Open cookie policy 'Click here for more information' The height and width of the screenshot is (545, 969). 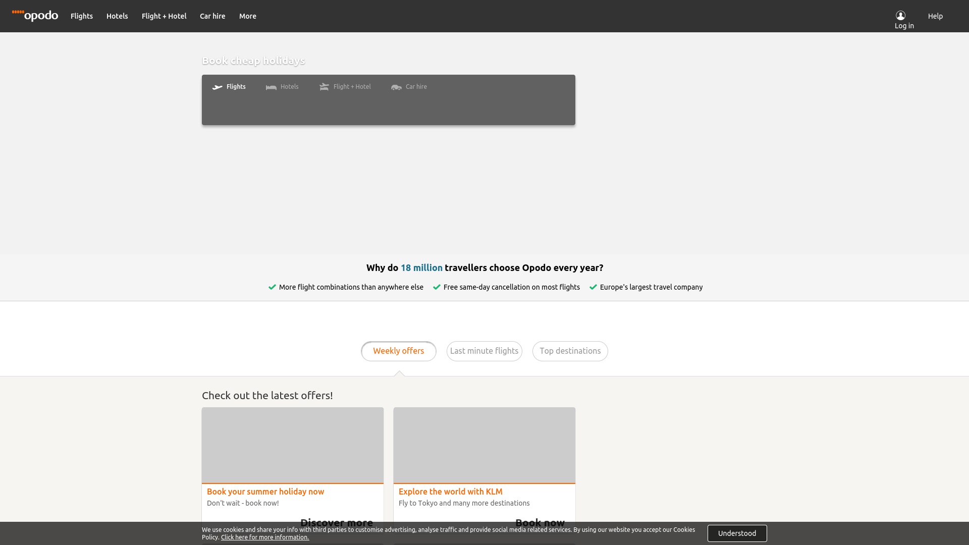[265, 537]
